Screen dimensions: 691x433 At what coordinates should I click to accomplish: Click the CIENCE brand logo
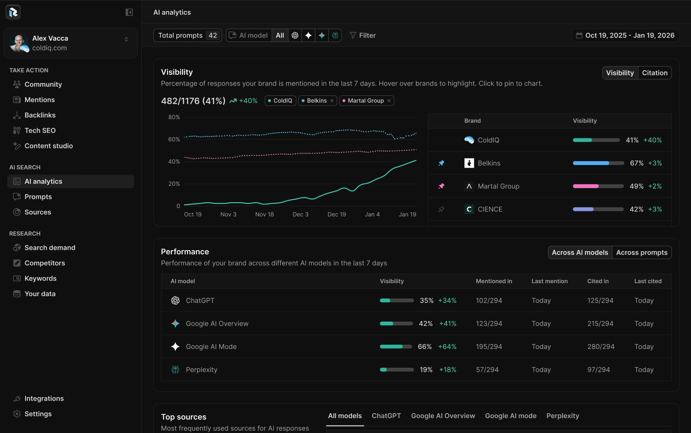tap(469, 209)
